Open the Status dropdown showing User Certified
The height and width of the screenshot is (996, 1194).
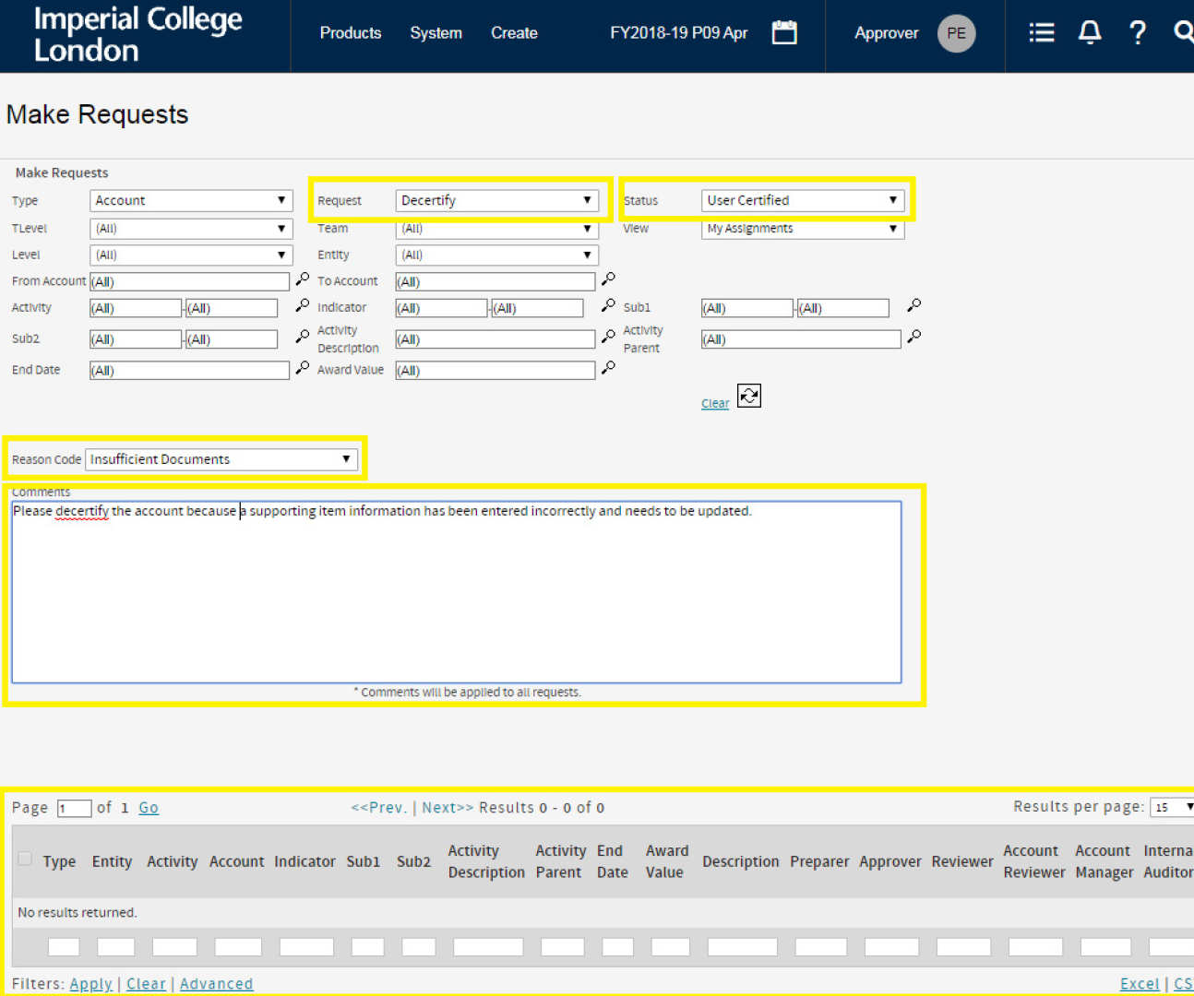pyautogui.click(x=802, y=200)
